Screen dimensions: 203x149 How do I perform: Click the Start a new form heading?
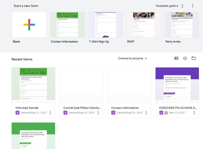click(26, 6)
